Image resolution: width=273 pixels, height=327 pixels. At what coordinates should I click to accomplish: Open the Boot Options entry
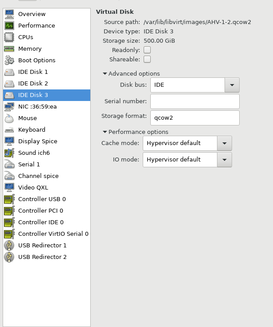pyautogui.click(x=47, y=60)
